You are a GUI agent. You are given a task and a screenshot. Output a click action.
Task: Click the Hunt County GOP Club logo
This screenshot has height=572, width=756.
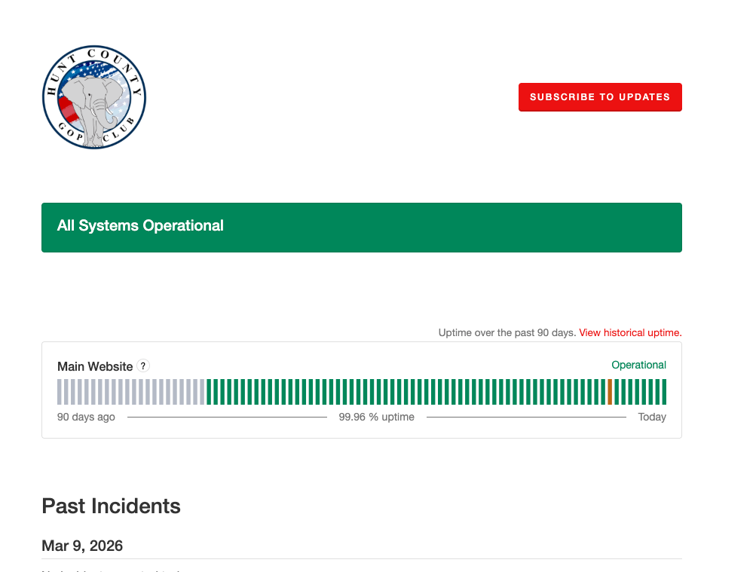point(94,96)
